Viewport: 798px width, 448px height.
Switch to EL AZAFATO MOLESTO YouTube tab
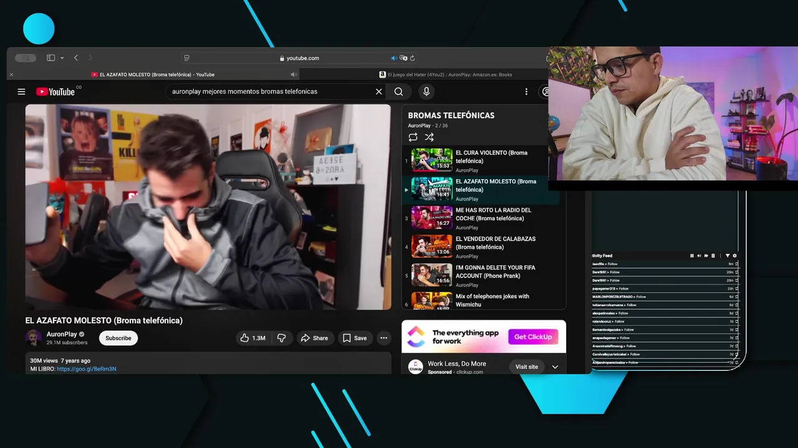point(153,75)
